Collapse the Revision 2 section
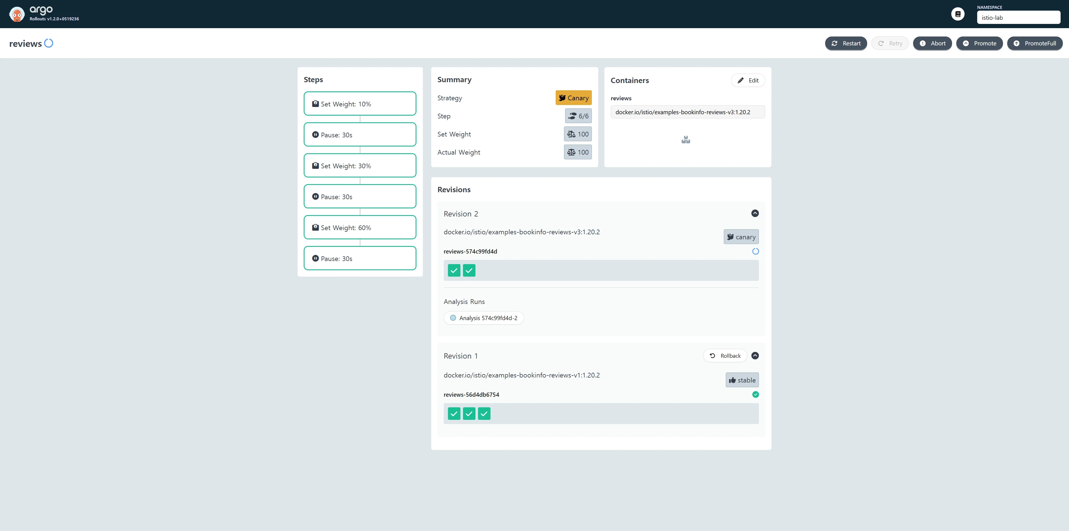This screenshot has height=531, width=1069. tap(755, 213)
